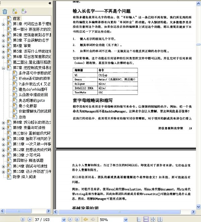The image size is (201, 222).
Task: Open the 附录 深入阅读 bookmark
Action: tap(24, 177)
